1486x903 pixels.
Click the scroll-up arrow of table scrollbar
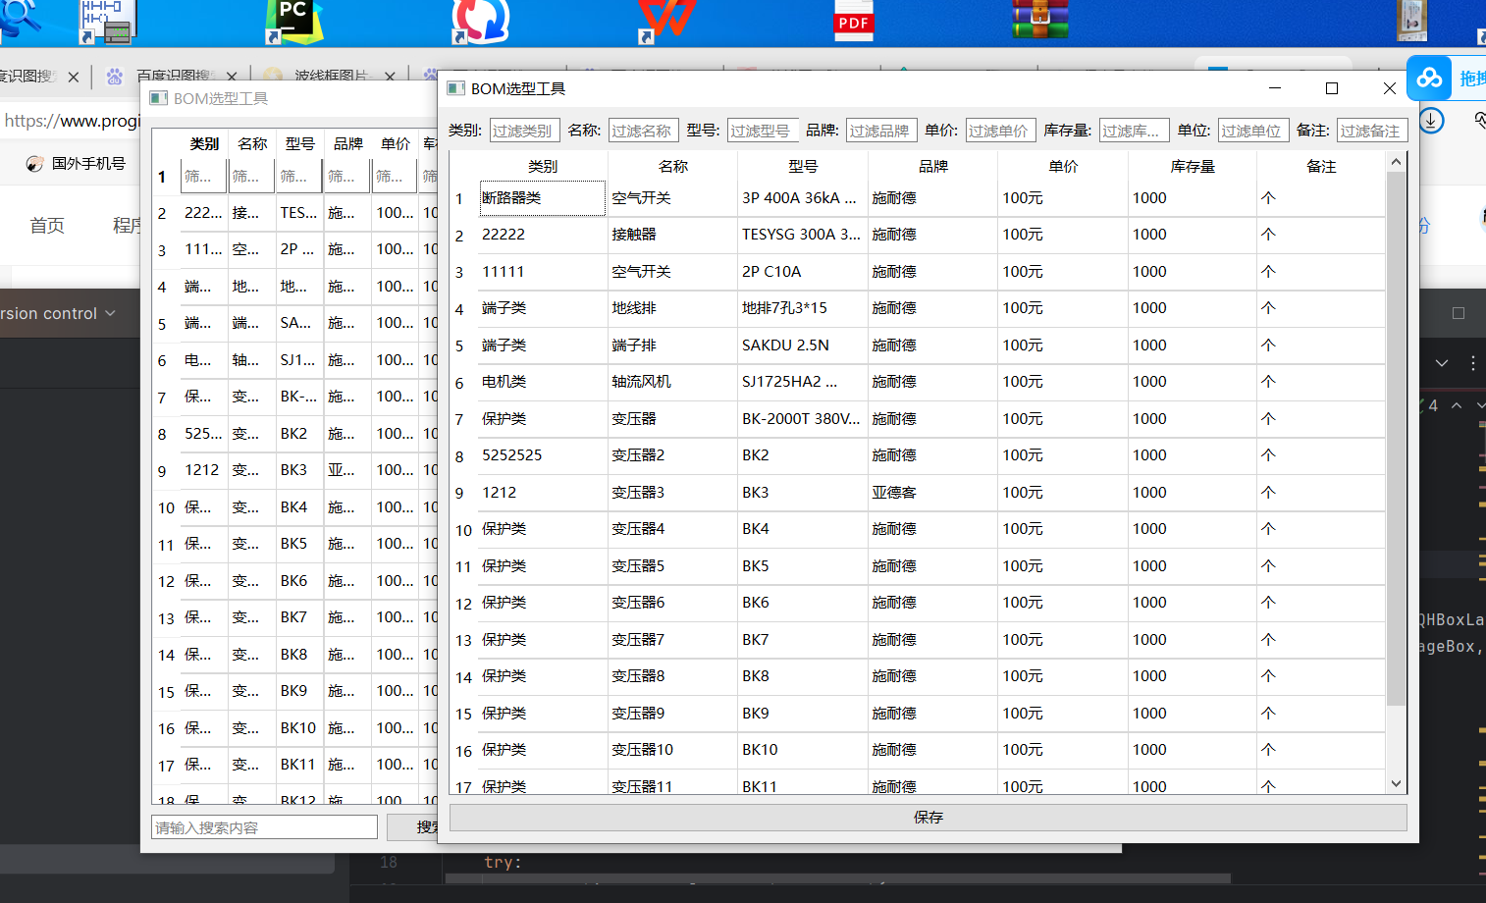1396,162
